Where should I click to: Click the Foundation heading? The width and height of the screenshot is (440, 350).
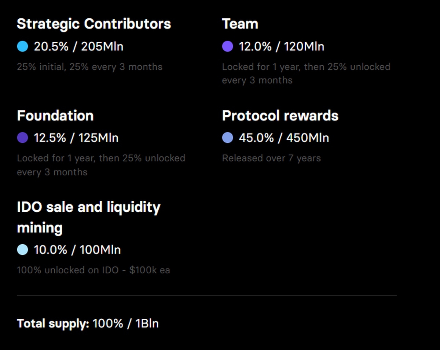pos(55,116)
